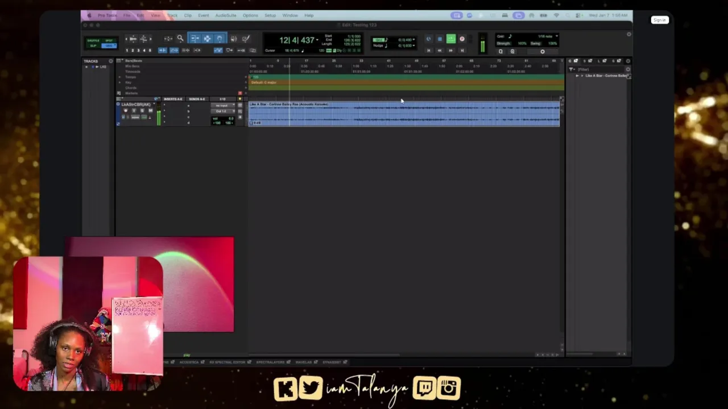Click the Rewind transport button

(440, 51)
